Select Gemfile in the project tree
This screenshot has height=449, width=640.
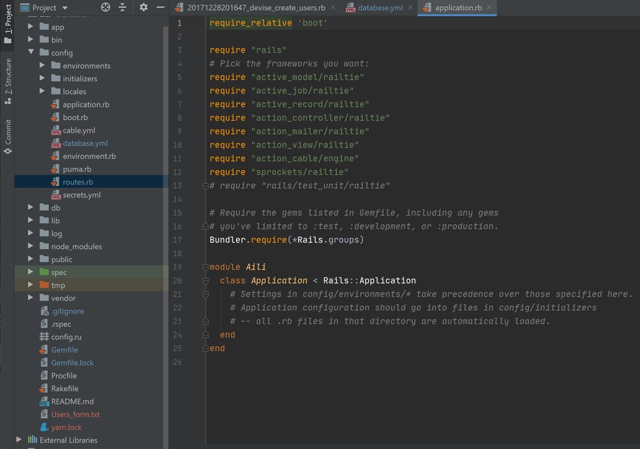pos(64,350)
